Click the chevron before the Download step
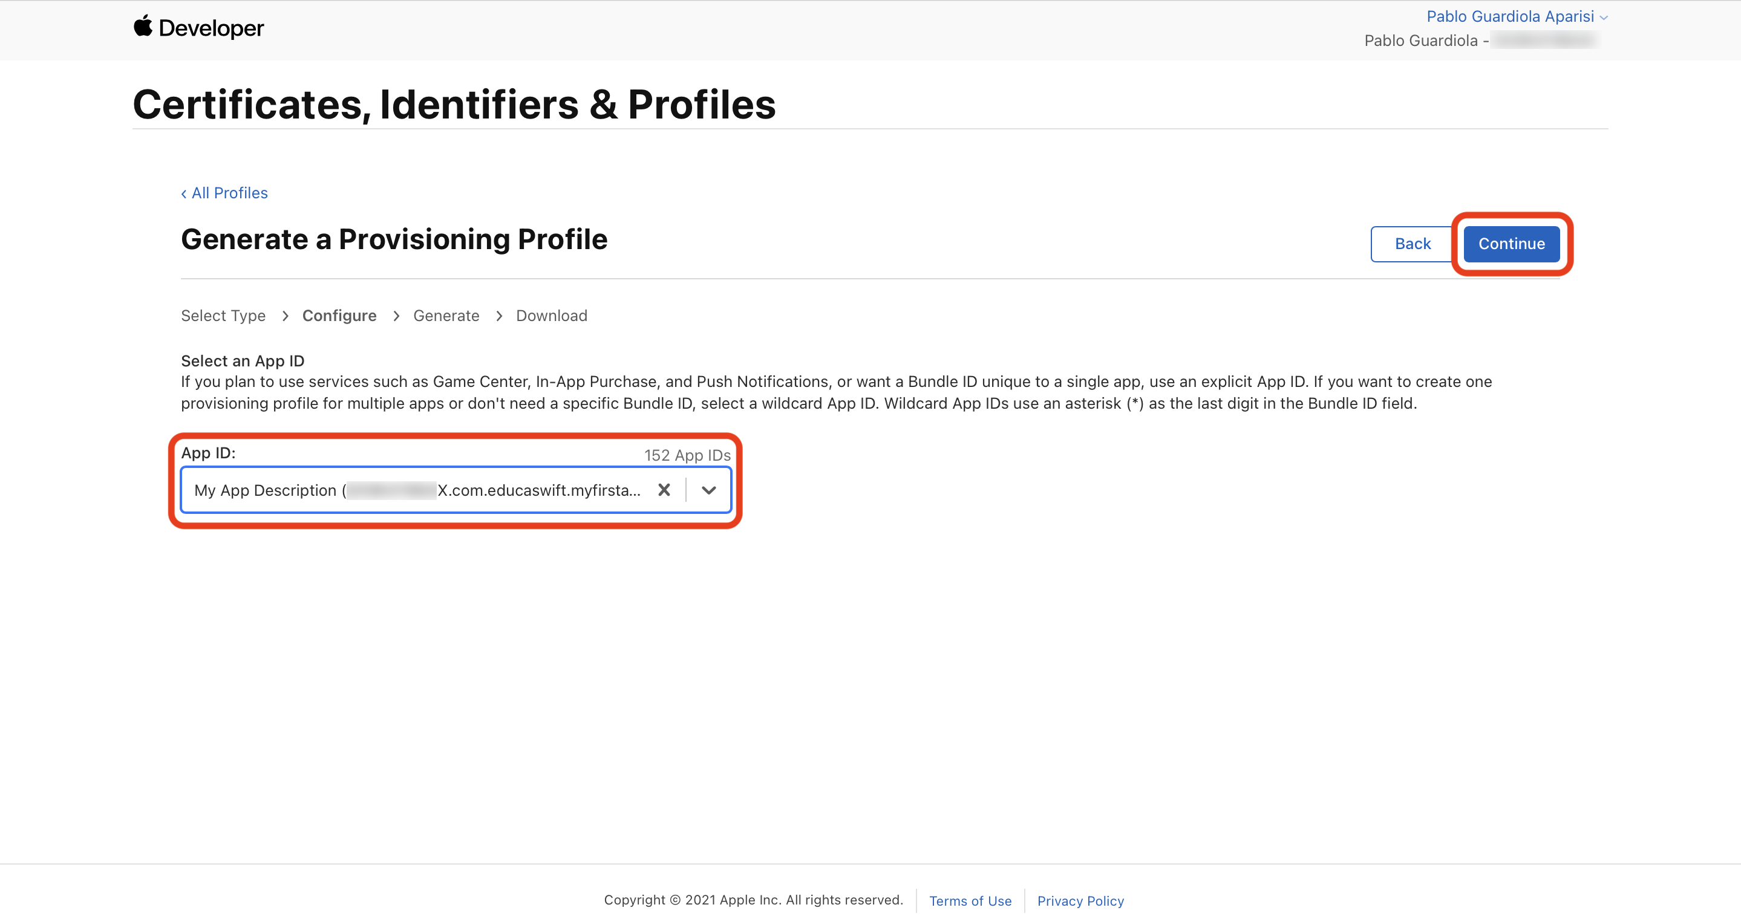Viewport: 1741px width, 919px height. coord(499,316)
